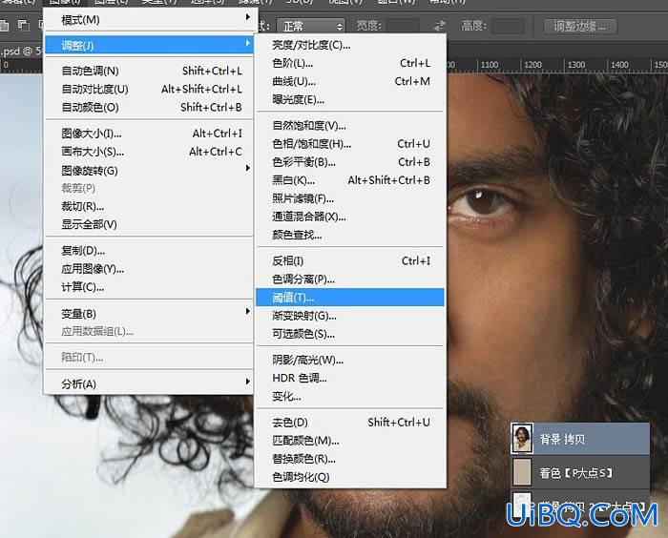Expand the 变量(B) submenu
This screenshot has width=668, height=538.
(149, 314)
